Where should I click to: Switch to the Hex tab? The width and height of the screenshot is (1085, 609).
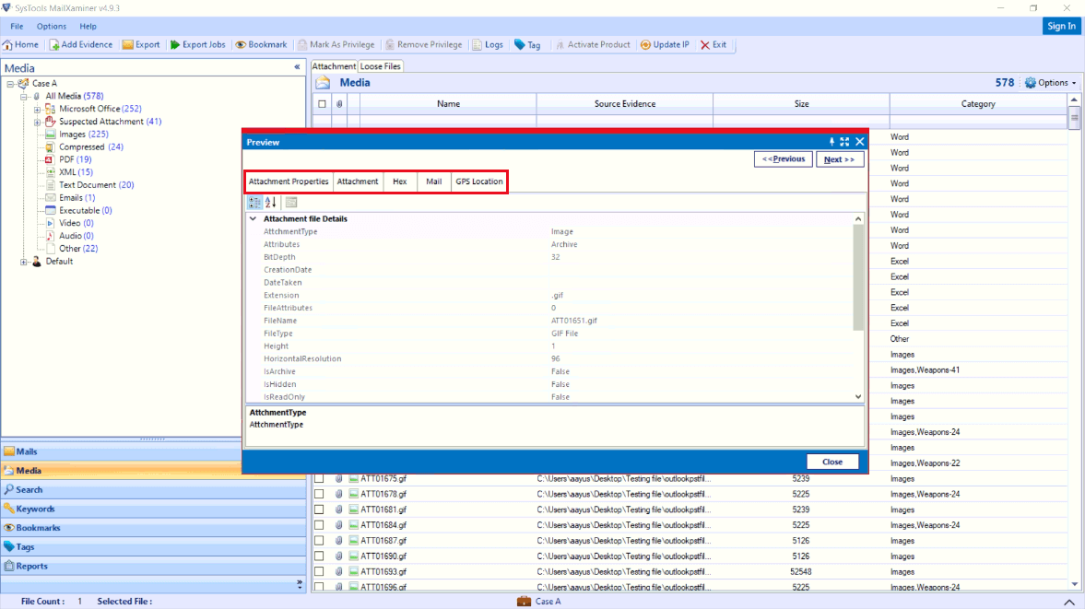coord(400,182)
